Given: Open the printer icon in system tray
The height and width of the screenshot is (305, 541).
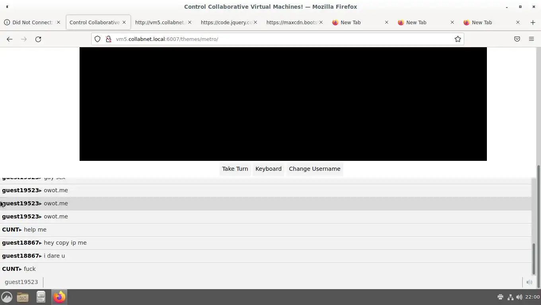Looking at the screenshot, I should [x=500, y=297].
